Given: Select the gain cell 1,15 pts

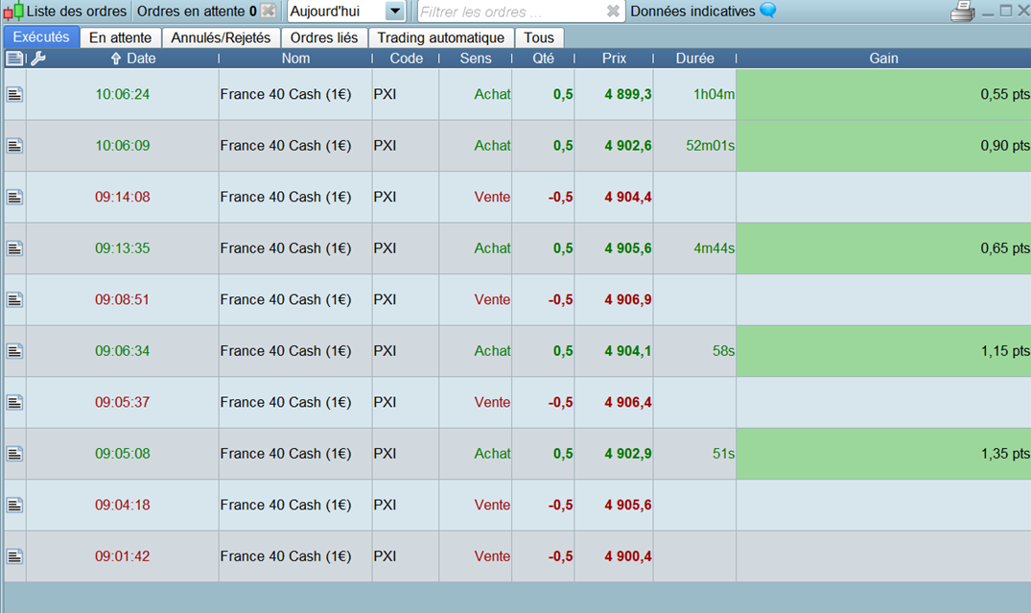Looking at the screenshot, I should [x=883, y=351].
